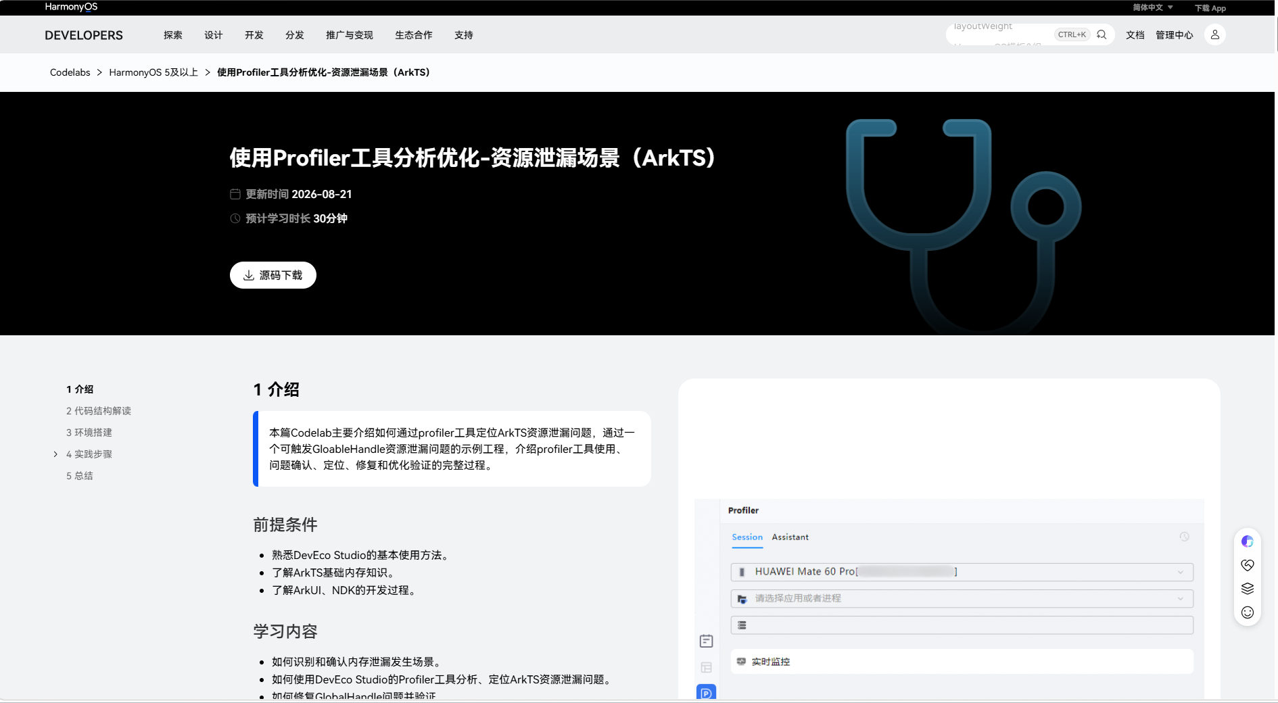Image resolution: width=1278 pixels, height=703 pixels.
Task: Open the 设计 menu
Action: tap(214, 35)
